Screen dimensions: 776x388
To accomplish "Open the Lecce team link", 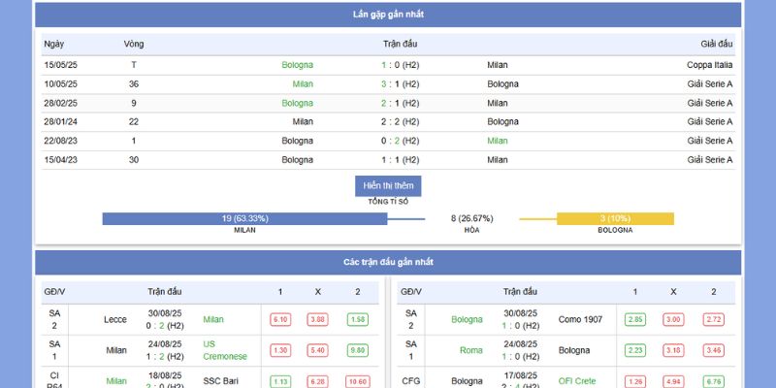I will click(x=115, y=319).
